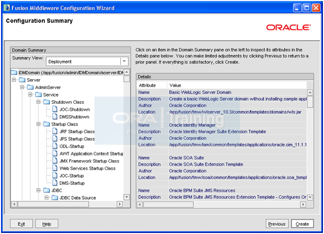Click the Exit button
The height and width of the screenshot is (234, 324).
[x=21, y=224]
